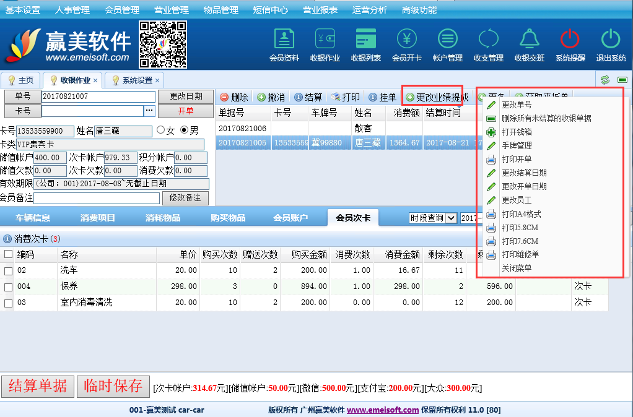This screenshot has height=417, width=633.
Task: Open the 营业报表 menu
Action: [320, 10]
